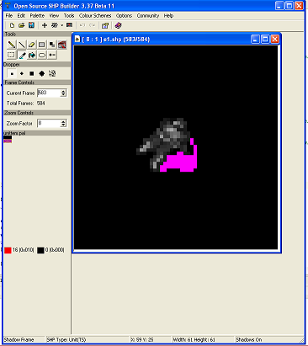Select the dashed Selection tool

pos(12,55)
